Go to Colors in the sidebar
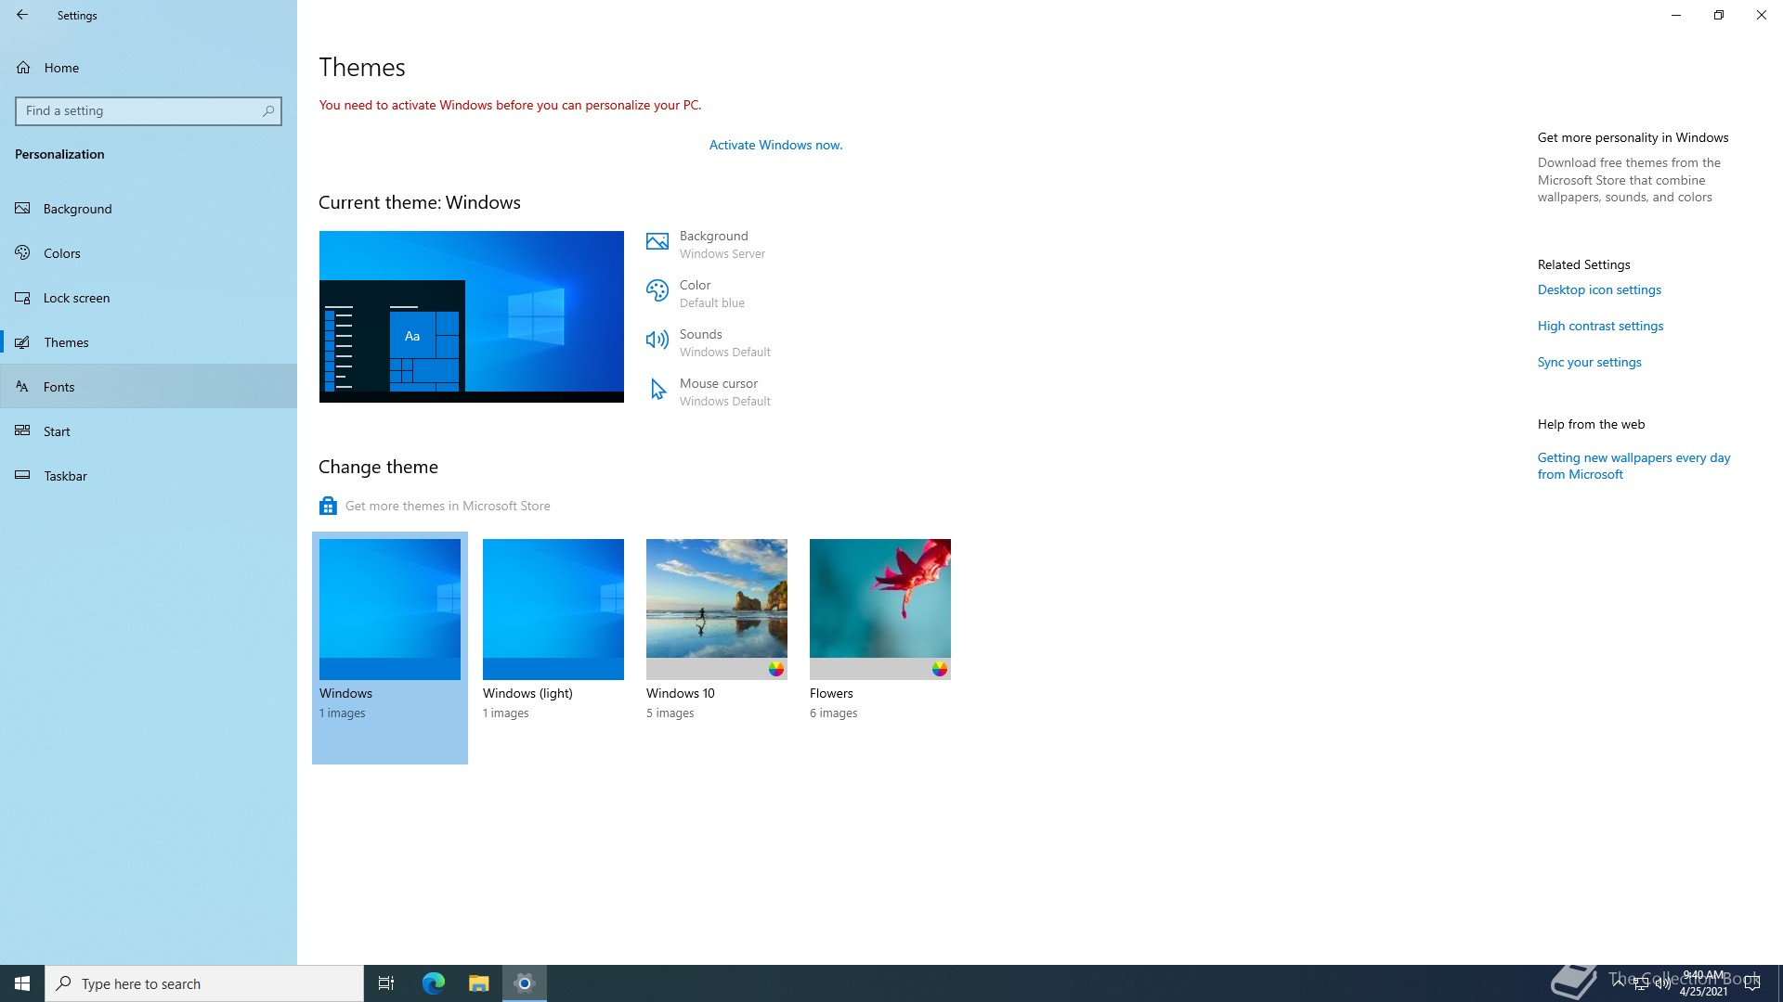The height and width of the screenshot is (1002, 1783). pyautogui.click(x=61, y=253)
